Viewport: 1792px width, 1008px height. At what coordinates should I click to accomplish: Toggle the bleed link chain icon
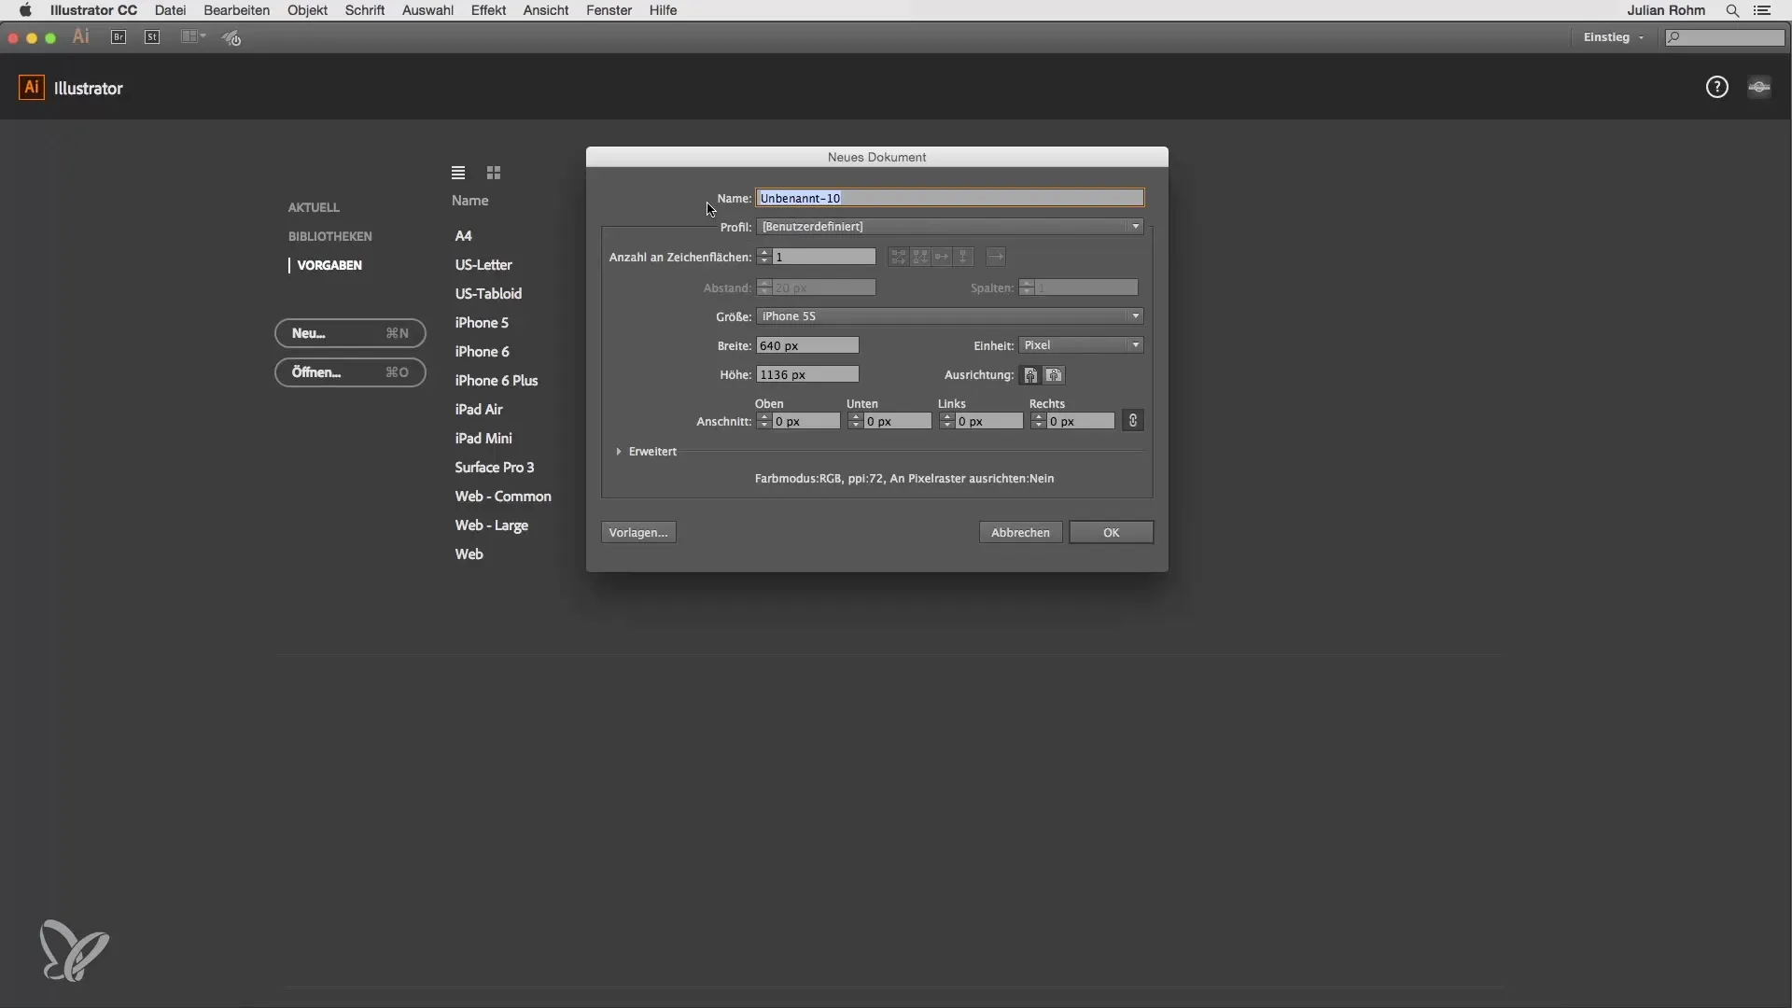pos(1133,421)
